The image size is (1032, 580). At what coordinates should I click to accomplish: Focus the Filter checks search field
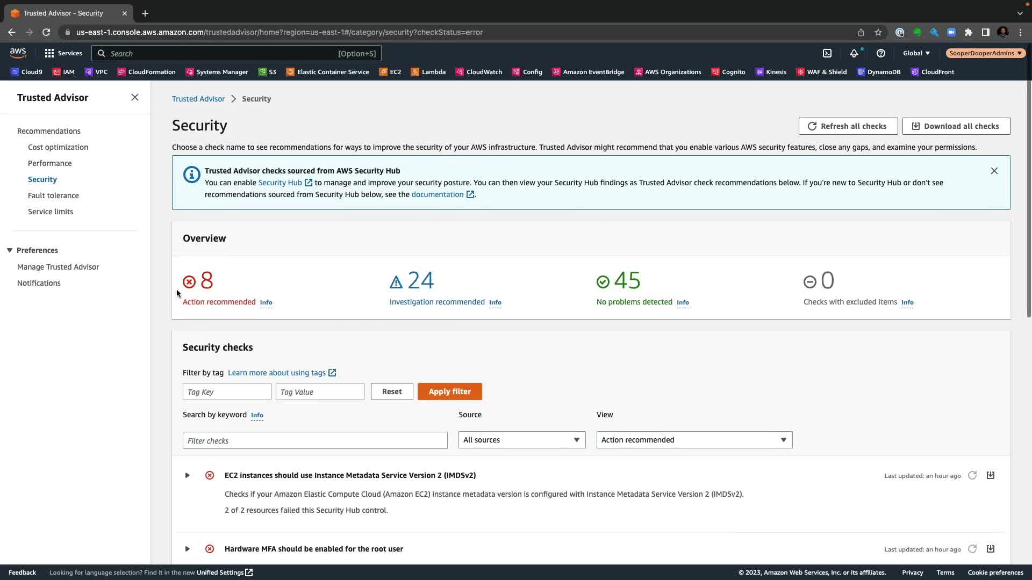point(315,440)
